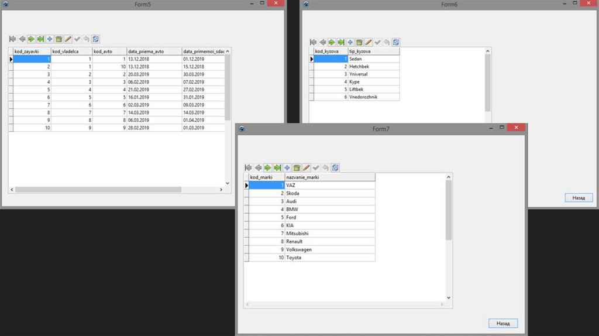Cancel edit in Form7 navigator
This screenshot has width=599, height=336.
325,167
